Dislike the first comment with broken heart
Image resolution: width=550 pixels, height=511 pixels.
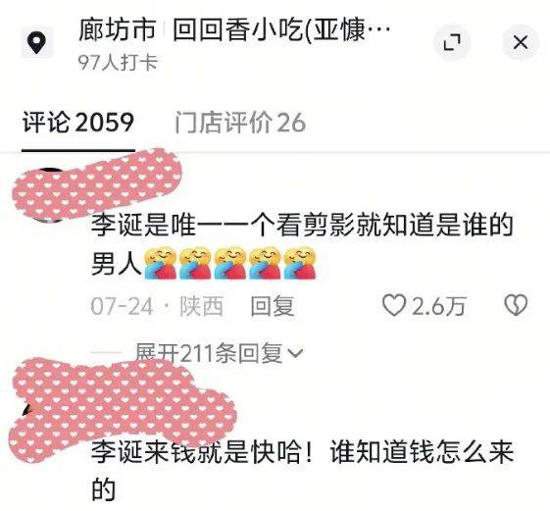click(516, 305)
